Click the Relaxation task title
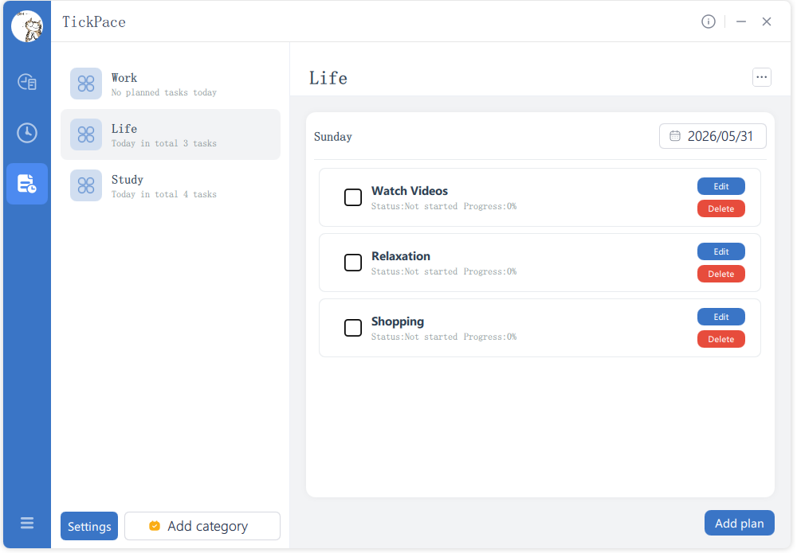This screenshot has height=557, width=797. pos(401,256)
